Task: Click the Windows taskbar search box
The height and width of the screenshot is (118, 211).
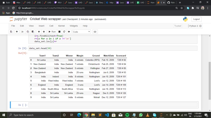Action: click(x=34, y=115)
